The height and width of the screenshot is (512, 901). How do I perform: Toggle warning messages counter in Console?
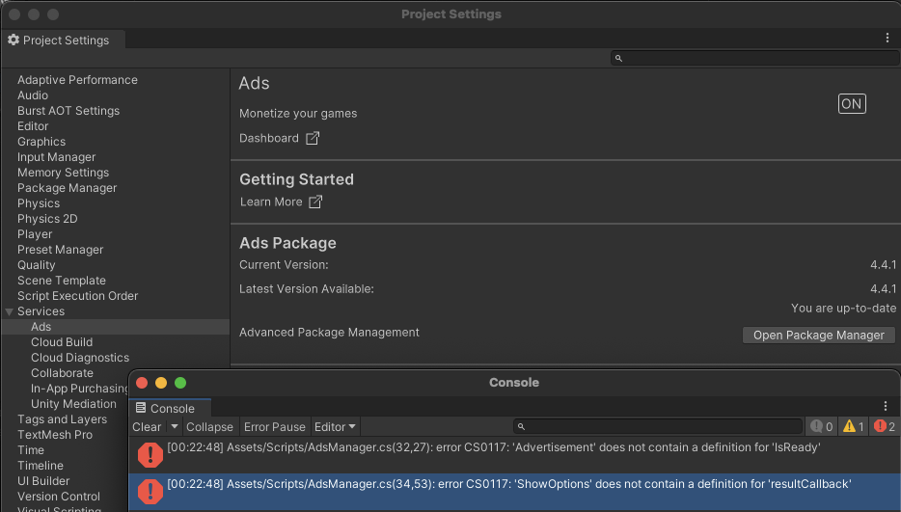[x=854, y=426]
